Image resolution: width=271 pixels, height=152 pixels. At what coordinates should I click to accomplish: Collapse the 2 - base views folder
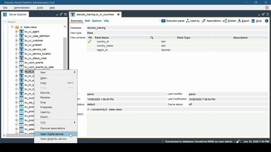point(12,27)
